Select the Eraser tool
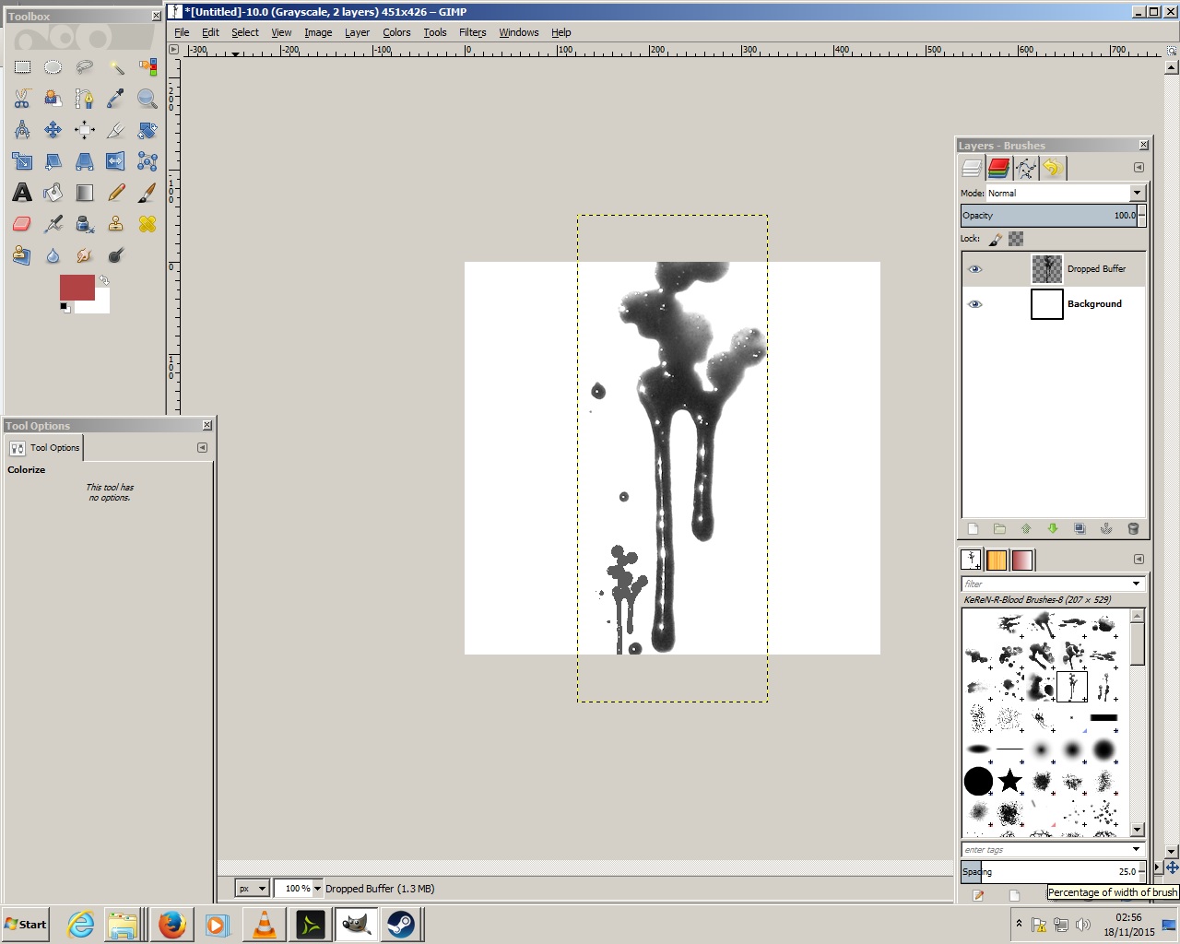 22,224
